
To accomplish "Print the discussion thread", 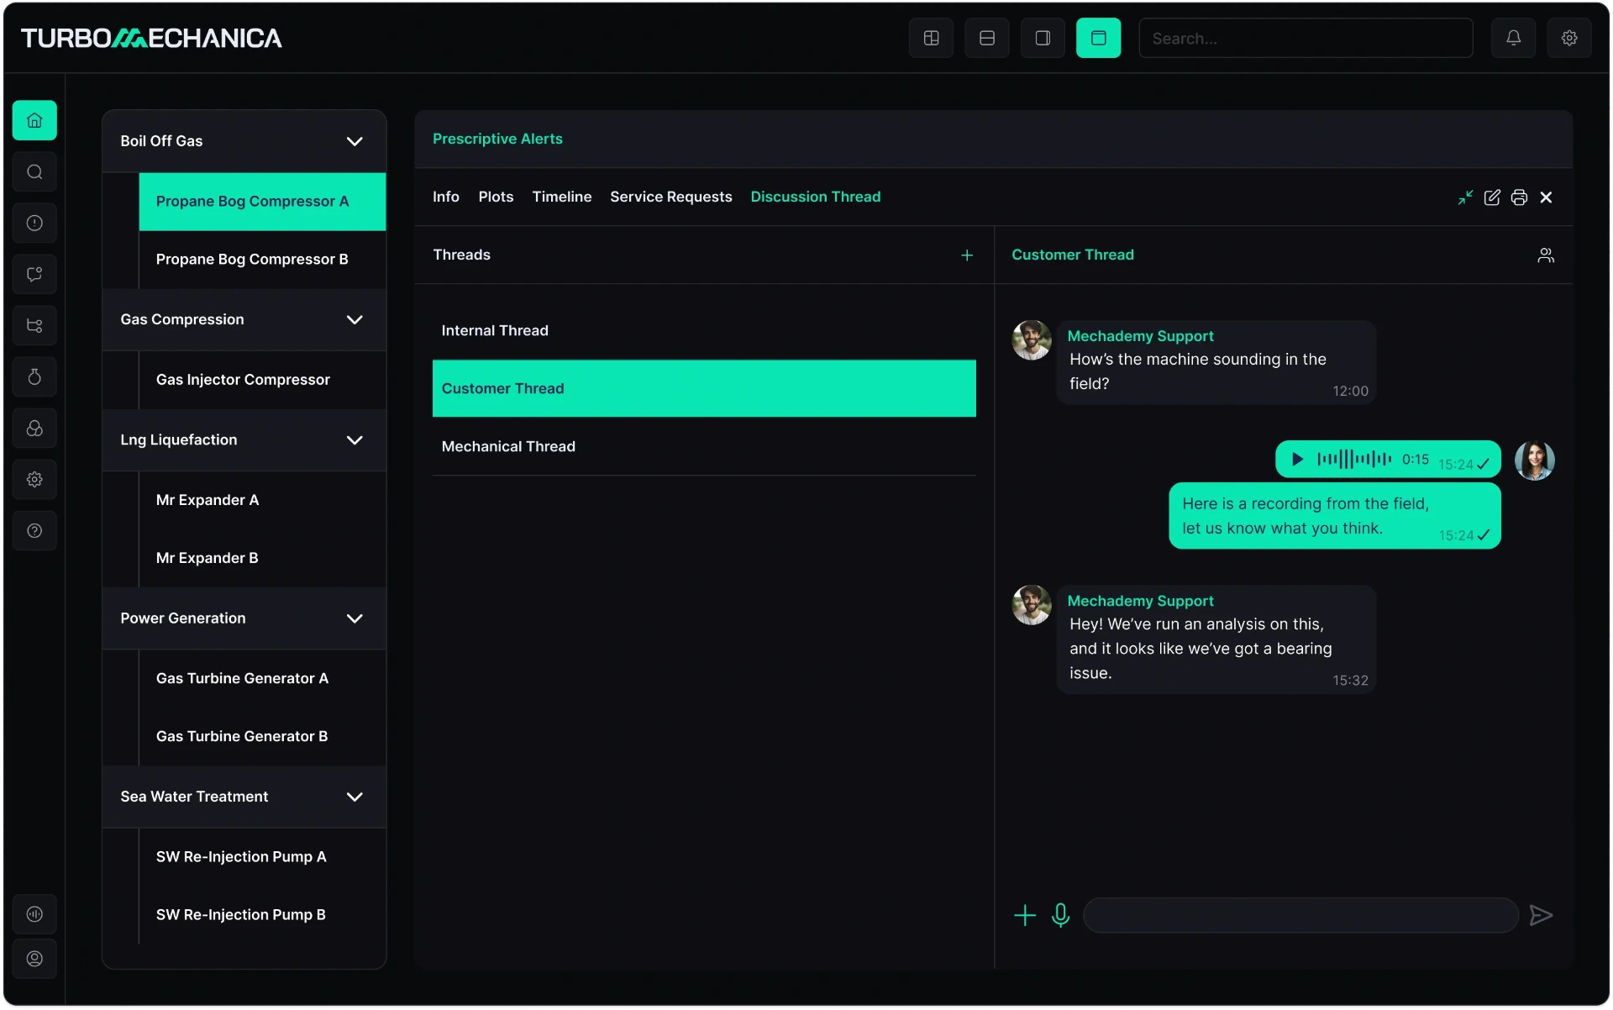I will coord(1519,197).
